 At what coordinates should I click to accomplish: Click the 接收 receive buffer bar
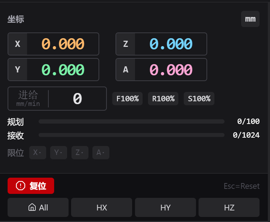pos(131,135)
